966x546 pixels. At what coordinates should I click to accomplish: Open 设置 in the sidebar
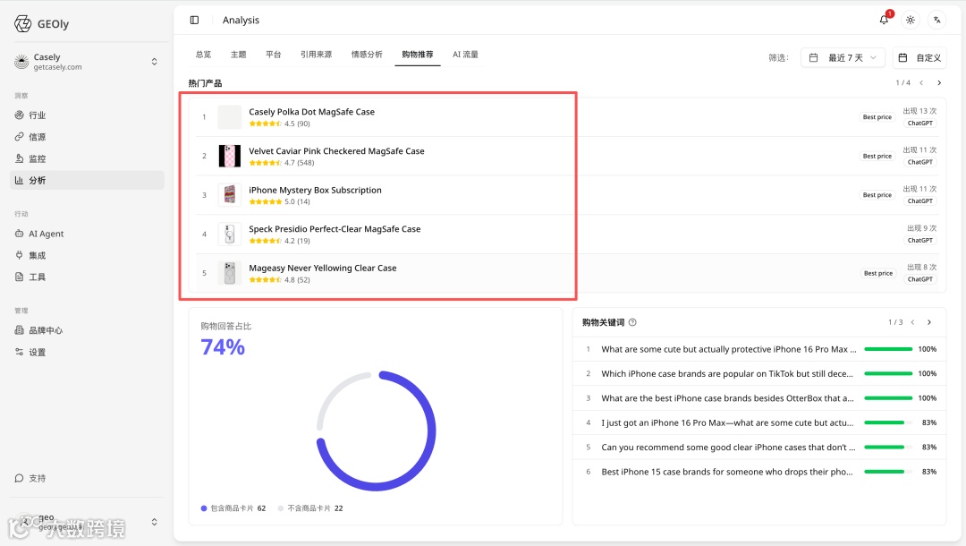[x=87, y=352]
